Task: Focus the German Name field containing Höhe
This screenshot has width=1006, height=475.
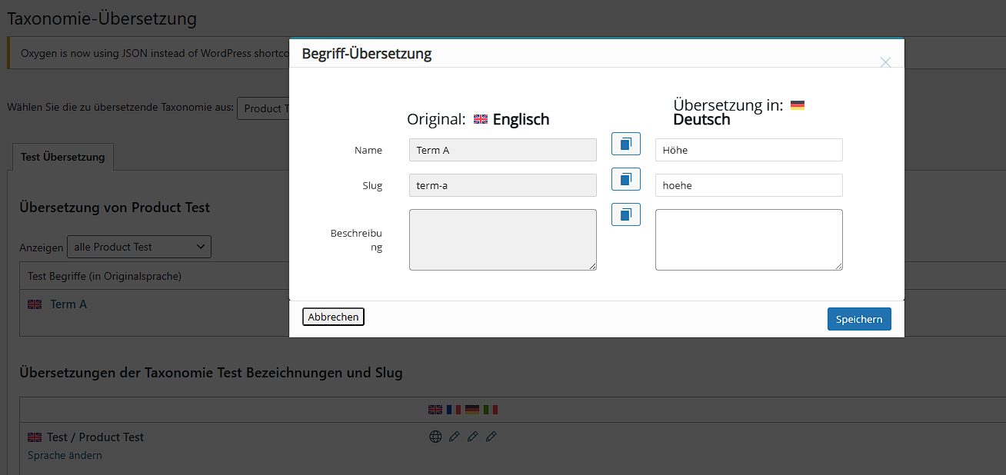Action: [x=748, y=150]
